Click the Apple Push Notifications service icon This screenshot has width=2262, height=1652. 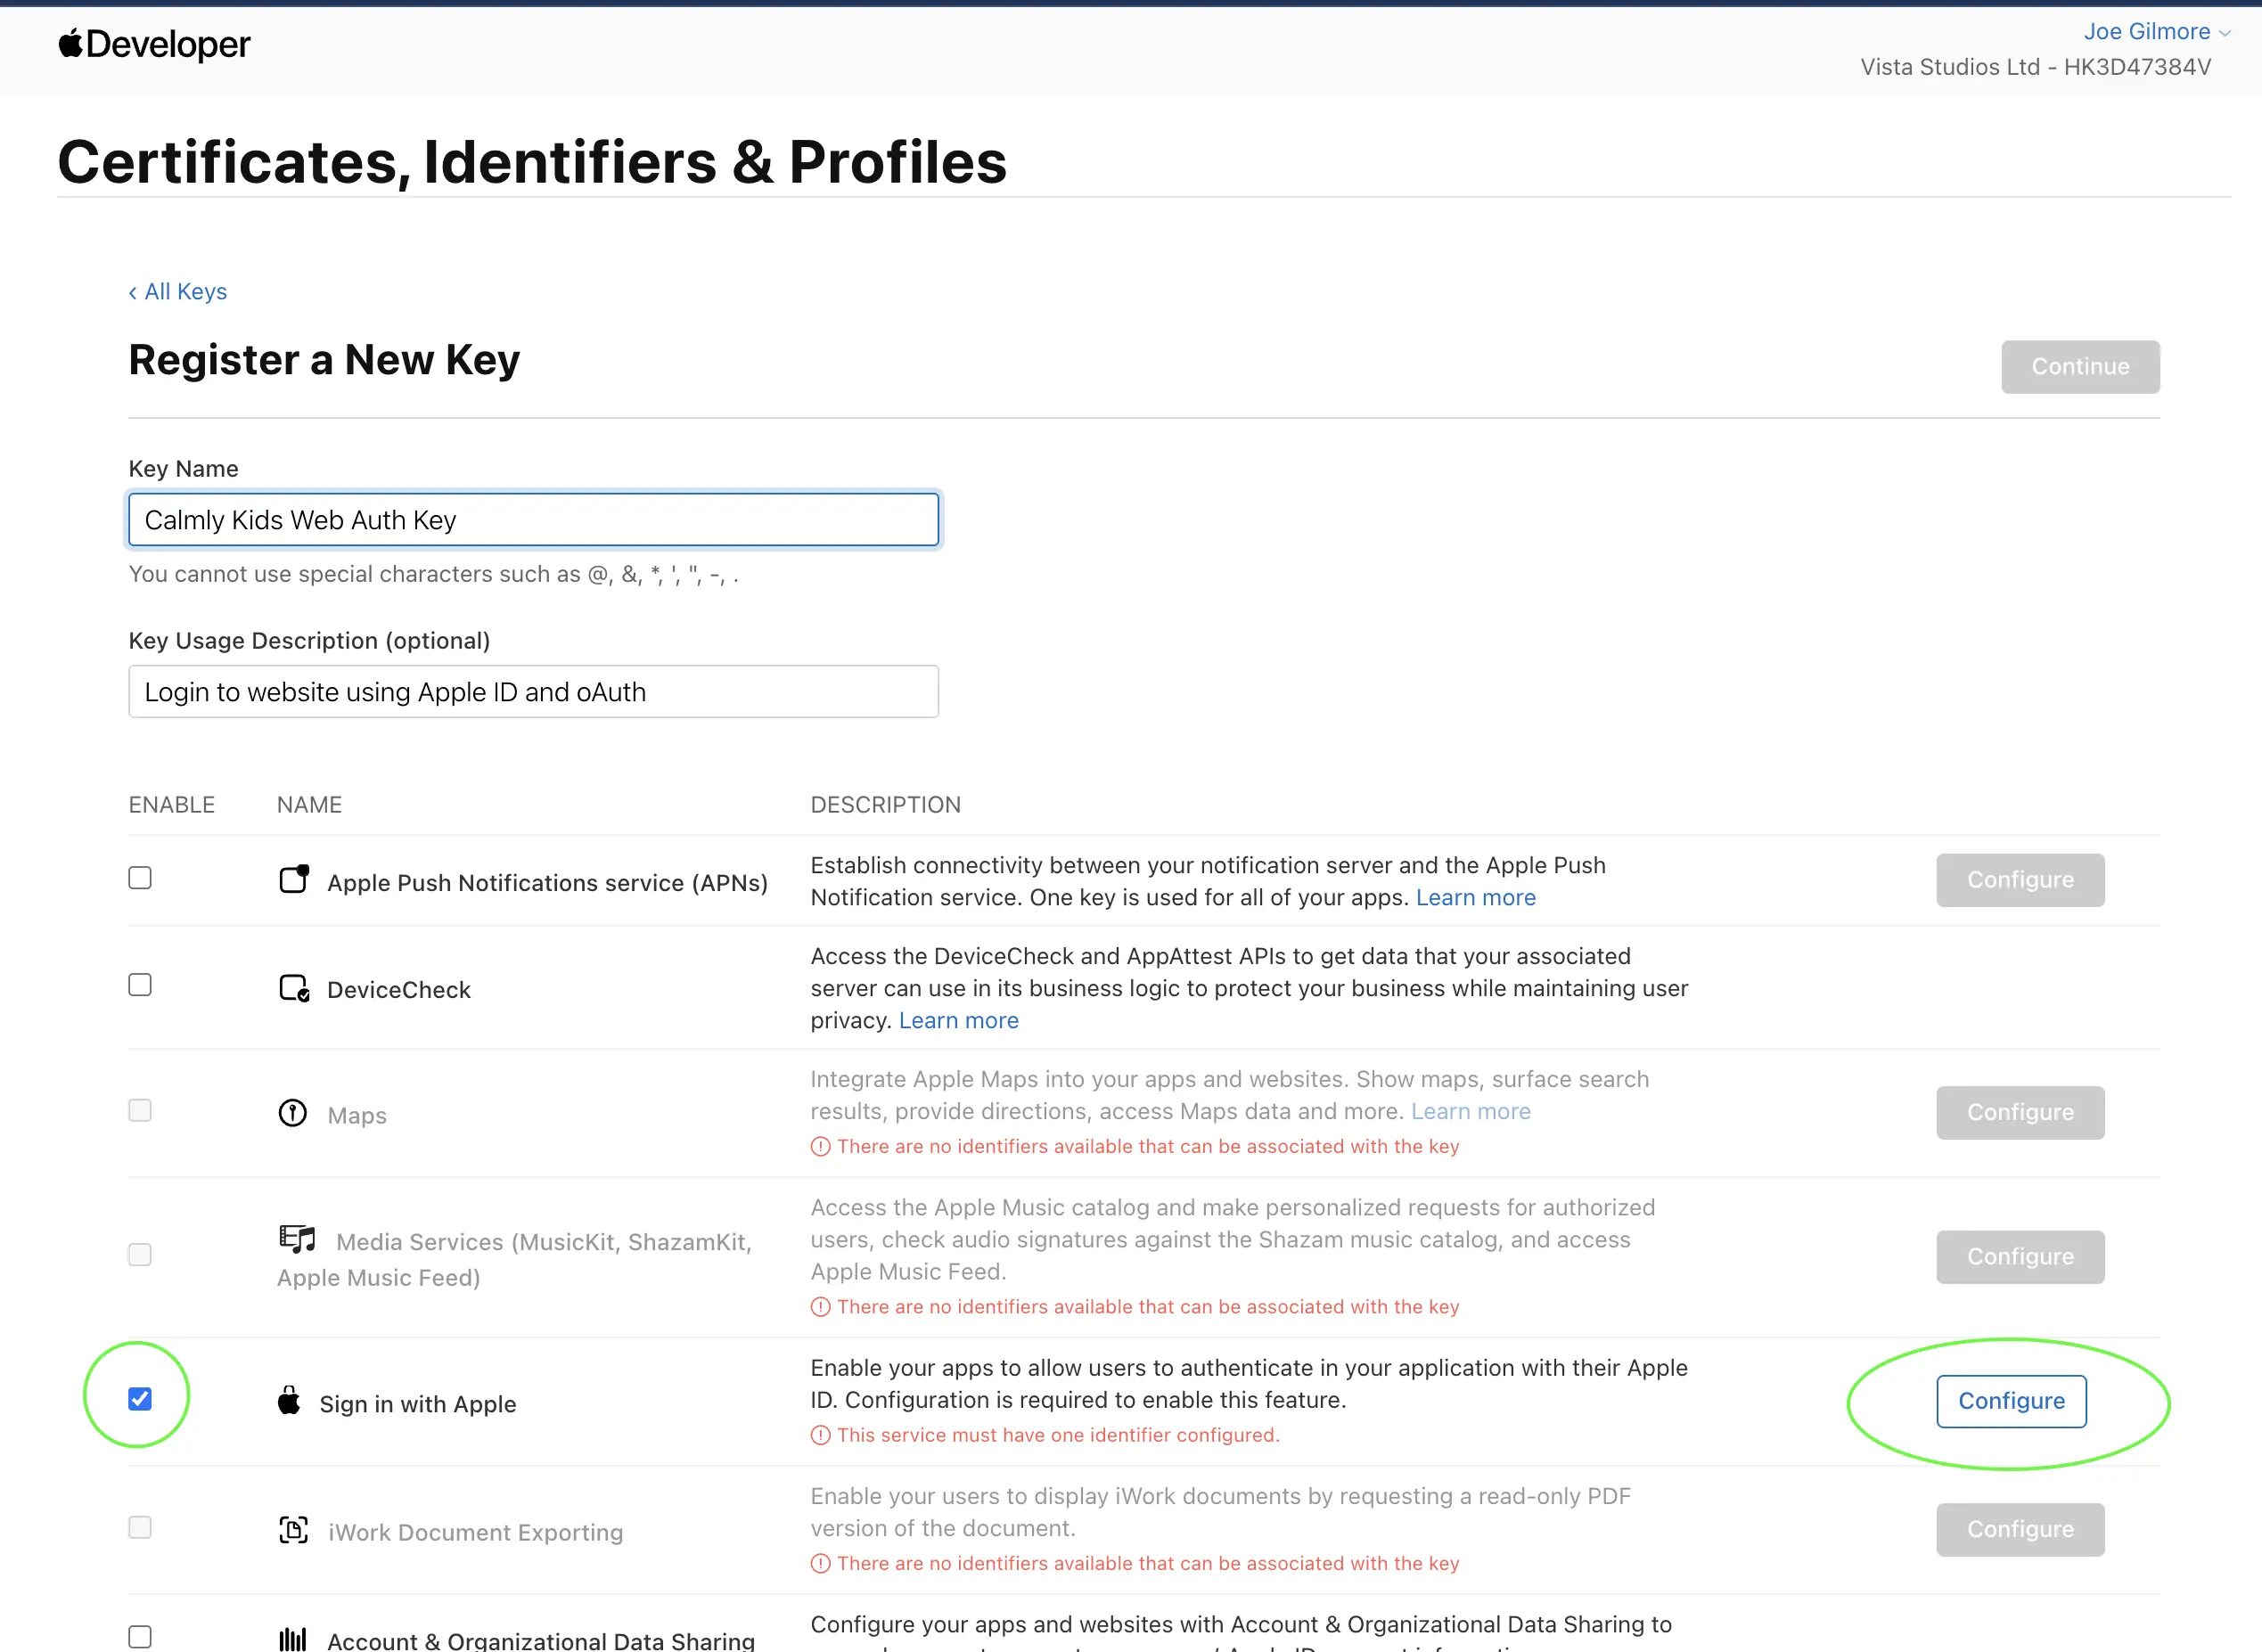coord(294,879)
